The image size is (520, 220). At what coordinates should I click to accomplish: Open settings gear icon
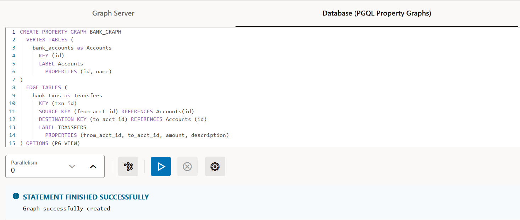coord(215,167)
